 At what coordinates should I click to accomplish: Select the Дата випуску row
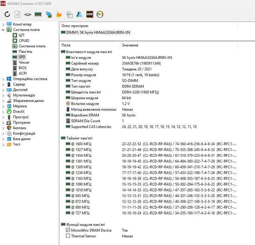(x=148, y=69)
